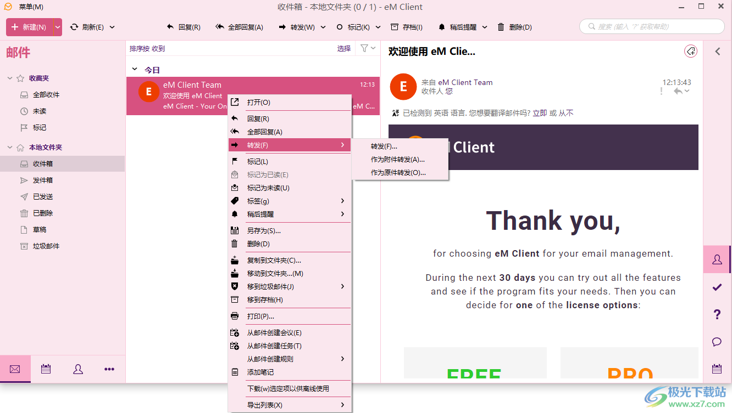This screenshot has height=413, width=732.
Task: Collapse the 今日 message group
Action: pyautogui.click(x=135, y=70)
